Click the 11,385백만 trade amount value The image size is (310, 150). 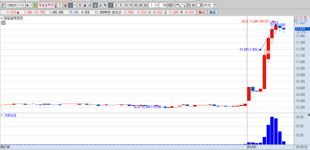[103, 12]
